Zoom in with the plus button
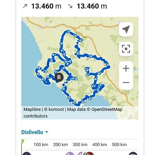The height and width of the screenshot is (155, 155). pos(126,69)
